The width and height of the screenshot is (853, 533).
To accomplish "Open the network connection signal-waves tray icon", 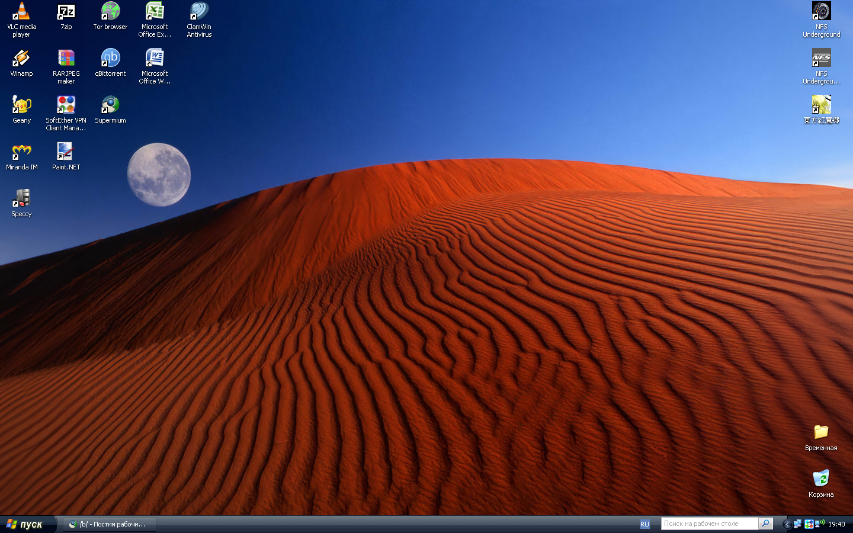I will (x=819, y=524).
